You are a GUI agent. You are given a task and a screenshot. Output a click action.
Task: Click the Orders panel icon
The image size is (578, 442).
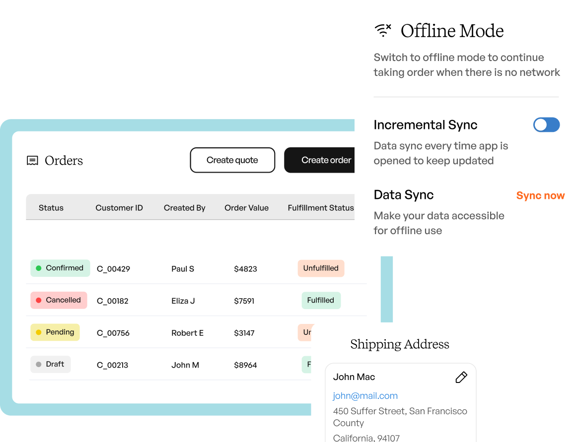(x=32, y=160)
